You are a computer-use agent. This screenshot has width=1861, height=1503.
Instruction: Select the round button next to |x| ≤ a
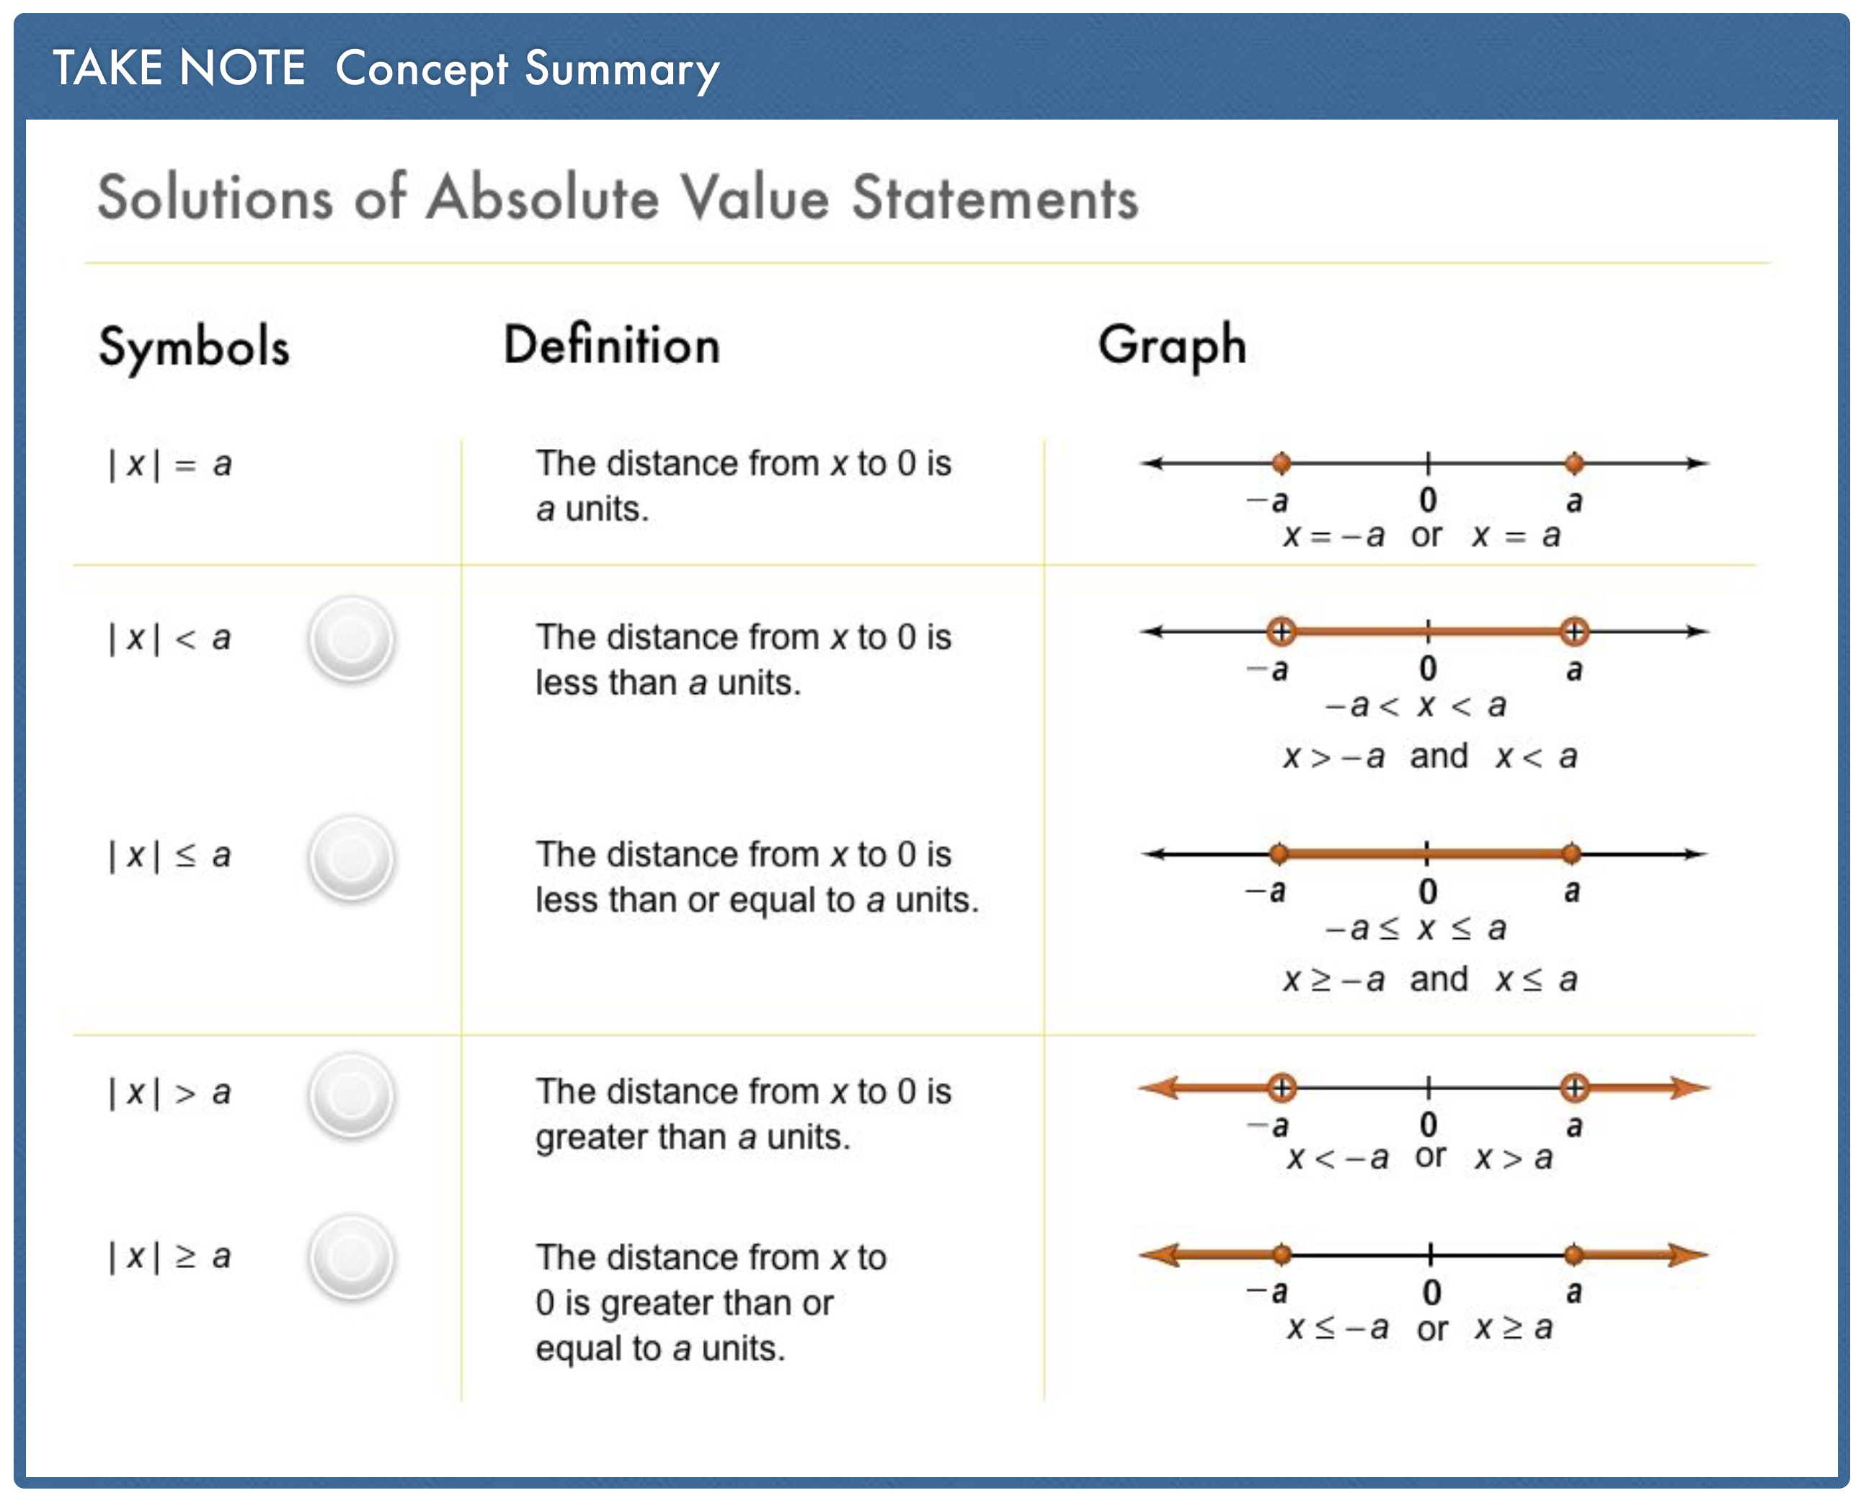tap(352, 857)
